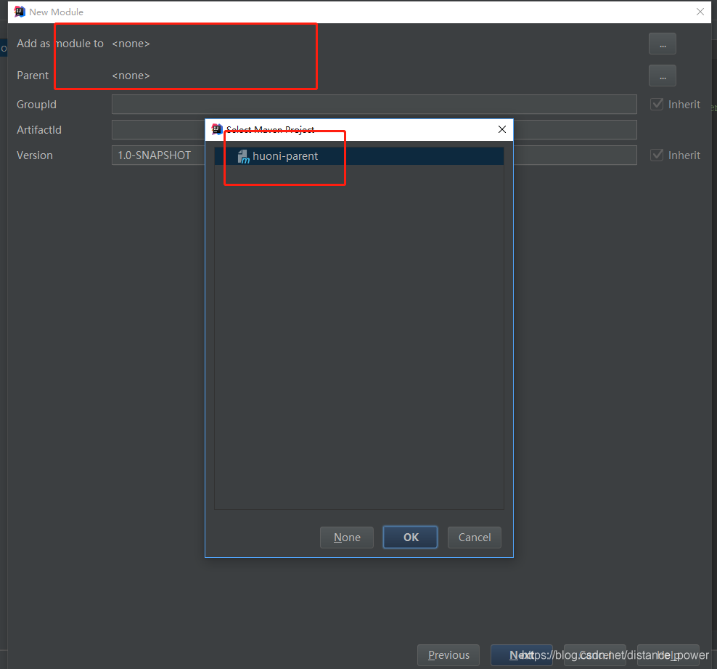Image resolution: width=717 pixels, height=669 pixels.
Task: Click the <none> value next to Parent
Action: click(x=131, y=76)
